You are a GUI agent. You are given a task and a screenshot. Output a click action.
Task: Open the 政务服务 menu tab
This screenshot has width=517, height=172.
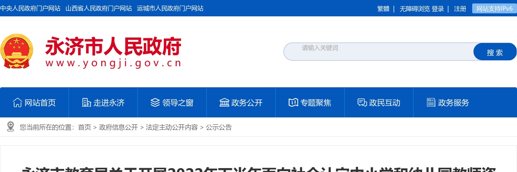[x=448, y=102]
